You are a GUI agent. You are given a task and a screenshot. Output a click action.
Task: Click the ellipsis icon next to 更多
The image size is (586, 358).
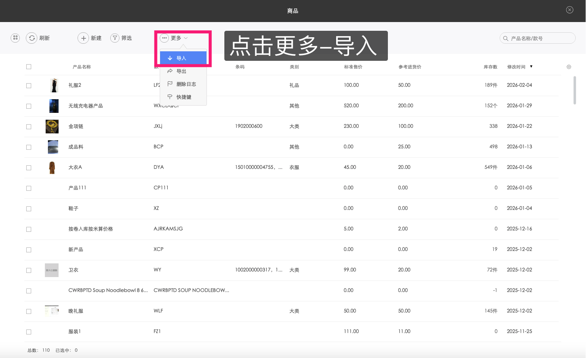164,38
